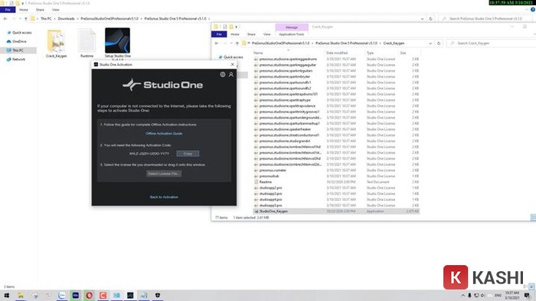This screenshot has width=536, height=301.
Task: Sort by Date modified column header
Action: 337,53
